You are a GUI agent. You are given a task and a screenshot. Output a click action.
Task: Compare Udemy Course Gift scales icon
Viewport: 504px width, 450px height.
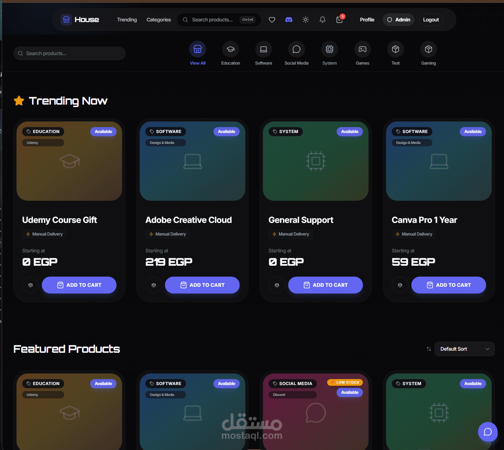[31, 285]
